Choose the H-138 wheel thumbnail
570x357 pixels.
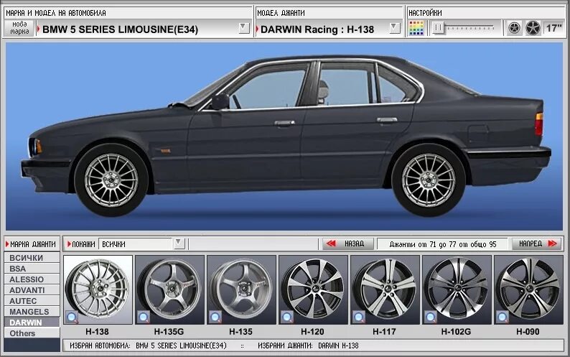pyautogui.click(x=98, y=289)
